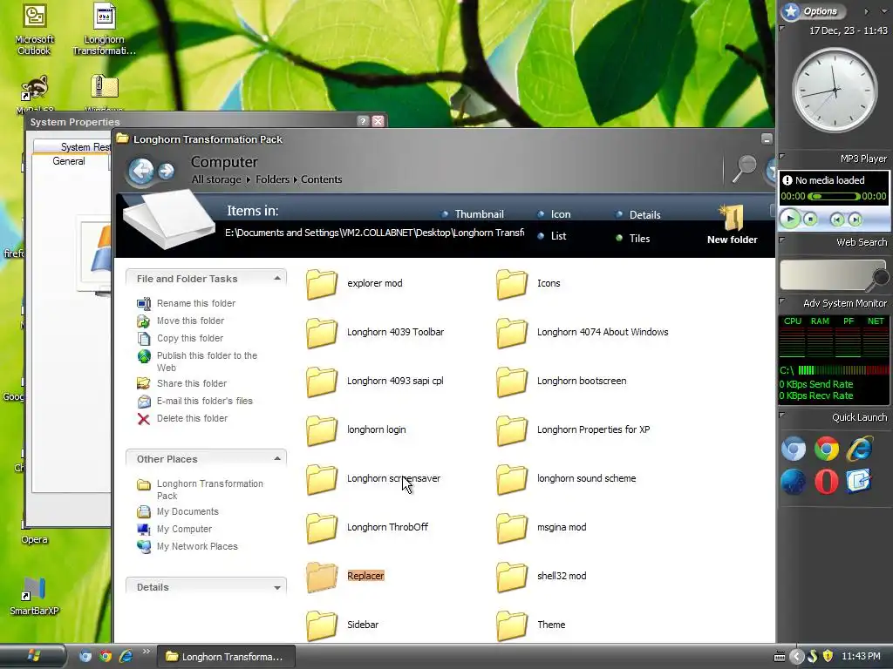Switch to Details view
The image size is (893, 669).
[x=638, y=214]
